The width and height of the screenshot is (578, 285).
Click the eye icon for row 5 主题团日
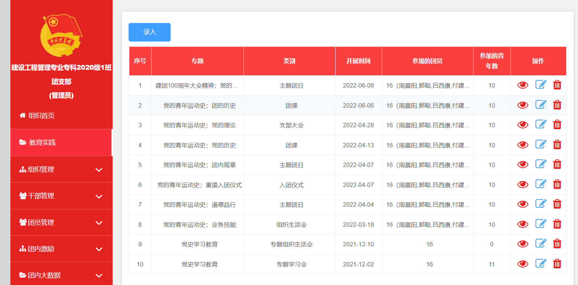523,165
